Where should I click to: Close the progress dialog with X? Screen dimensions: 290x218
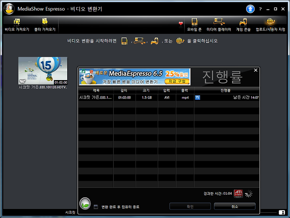point(256,70)
